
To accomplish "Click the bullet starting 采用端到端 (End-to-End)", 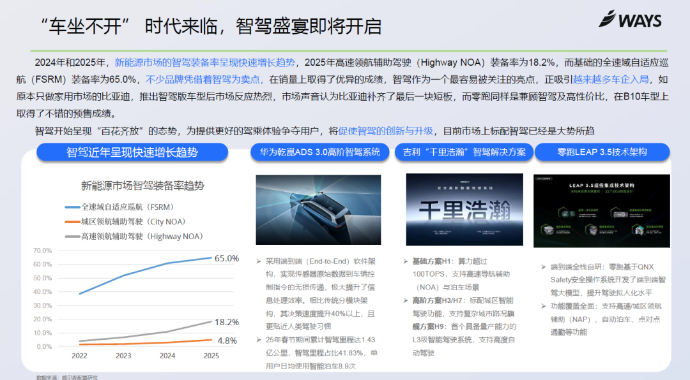I will pyautogui.click(x=316, y=294).
